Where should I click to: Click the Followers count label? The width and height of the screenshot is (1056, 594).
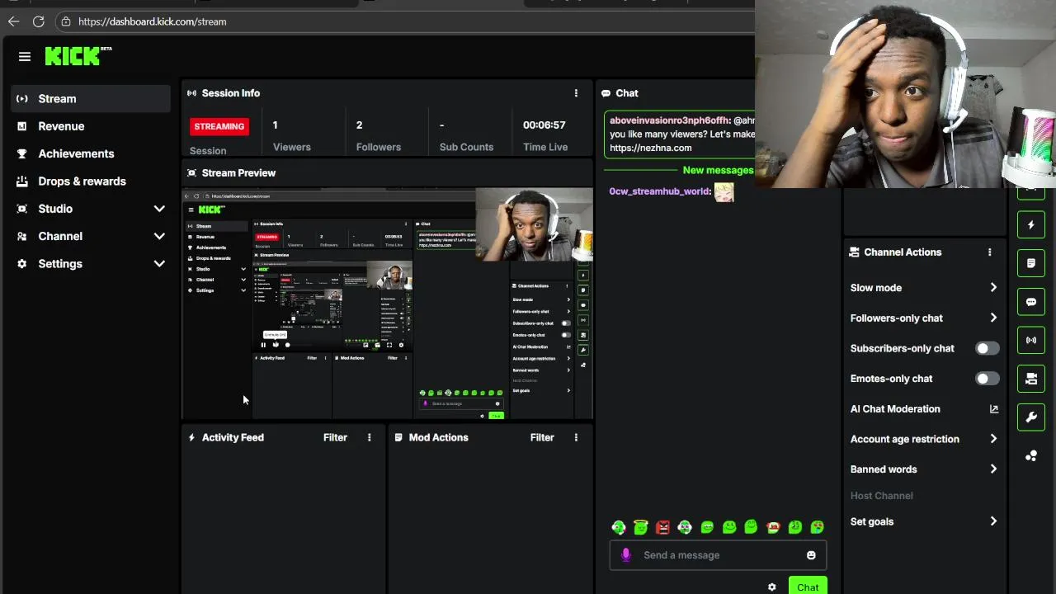[379, 147]
